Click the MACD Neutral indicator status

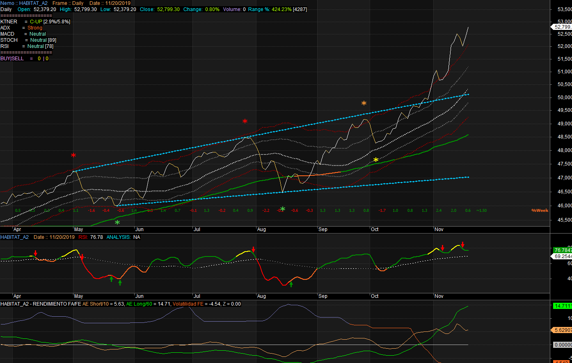click(x=23, y=34)
